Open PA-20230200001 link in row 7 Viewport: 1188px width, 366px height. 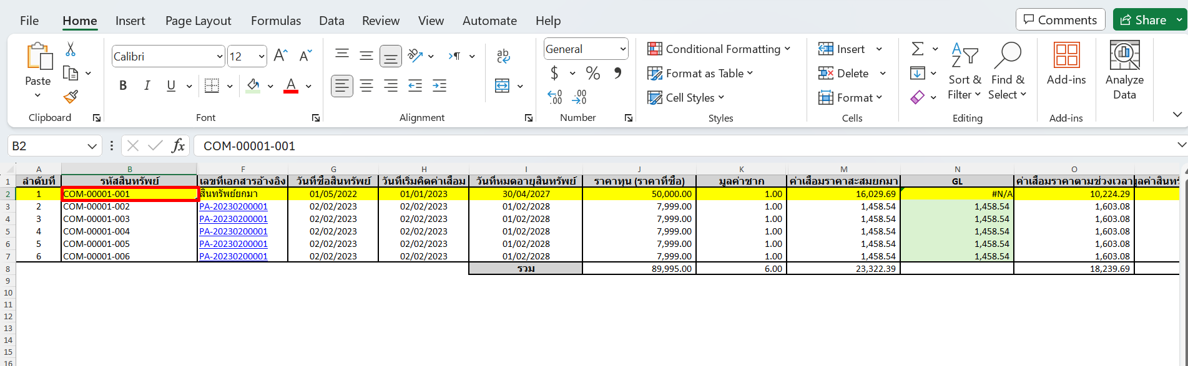click(x=233, y=256)
